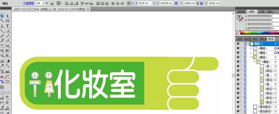Select the Pencil tool
Viewport: 279px width, 114px height.
coord(8,36)
